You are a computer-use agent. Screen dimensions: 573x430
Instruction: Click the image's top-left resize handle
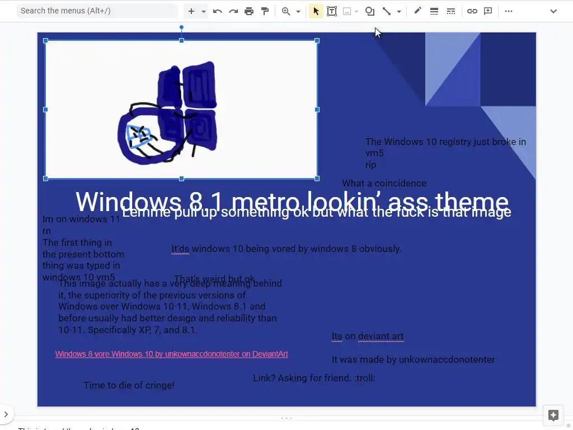[46, 41]
